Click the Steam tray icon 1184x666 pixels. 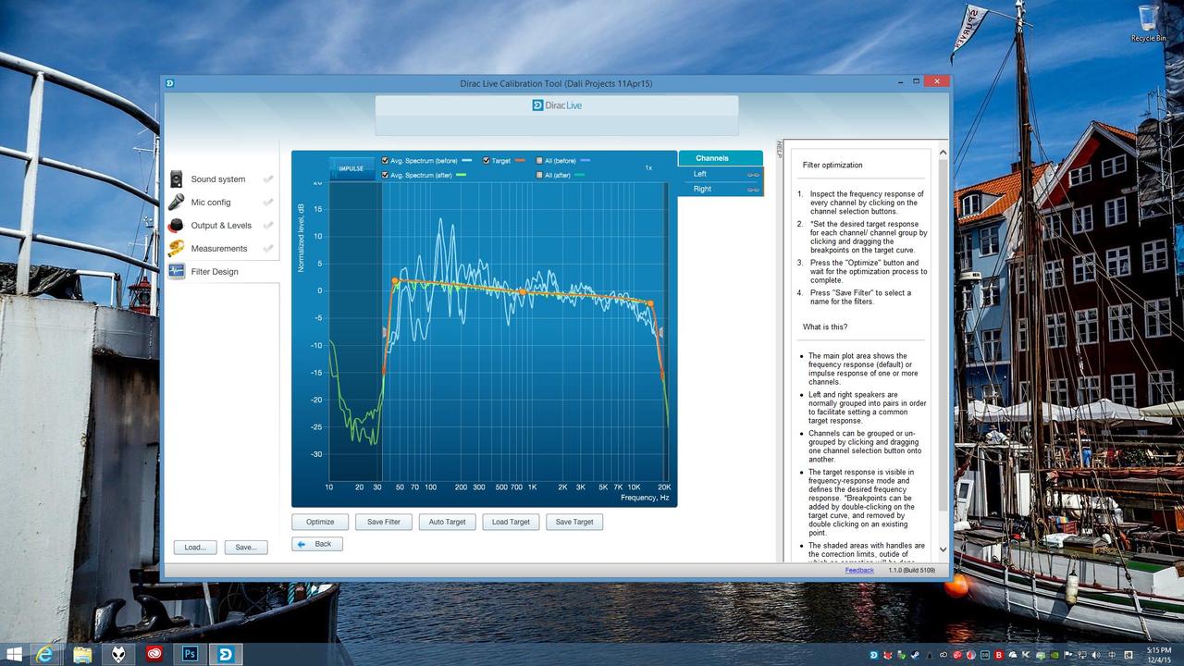point(914,655)
